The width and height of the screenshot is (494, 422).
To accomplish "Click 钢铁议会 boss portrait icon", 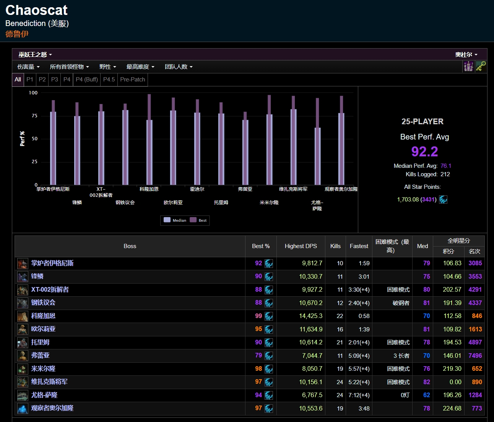I will tap(23, 303).
